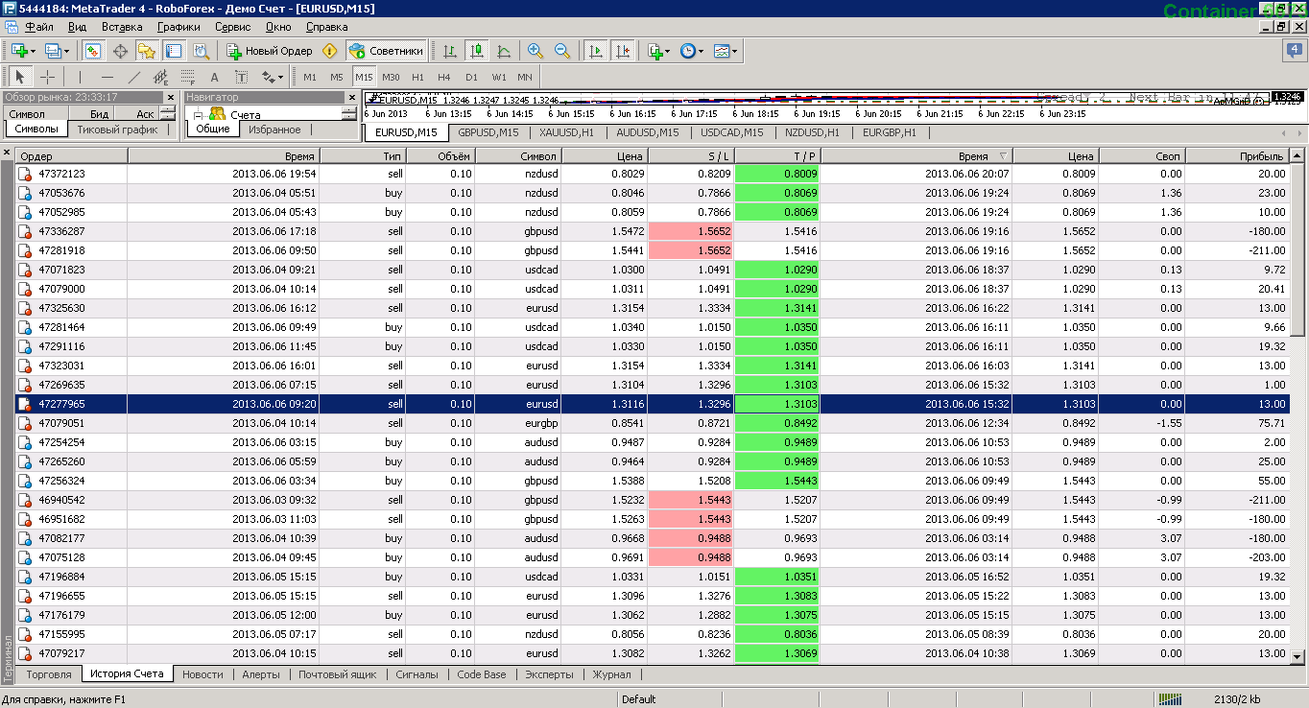Open the Тиковый график tab
The width and height of the screenshot is (1309, 708).
coord(117,130)
